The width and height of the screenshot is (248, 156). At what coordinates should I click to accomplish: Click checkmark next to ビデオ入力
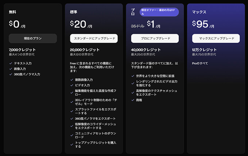(x=72, y=85)
